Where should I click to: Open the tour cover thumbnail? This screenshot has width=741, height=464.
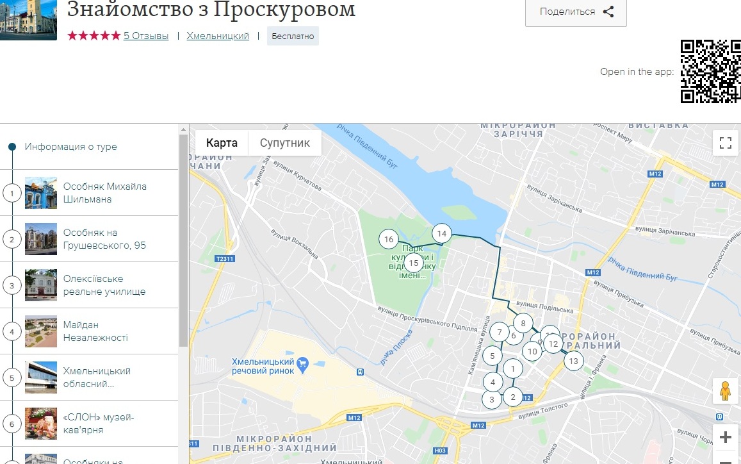[x=28, y=20]
